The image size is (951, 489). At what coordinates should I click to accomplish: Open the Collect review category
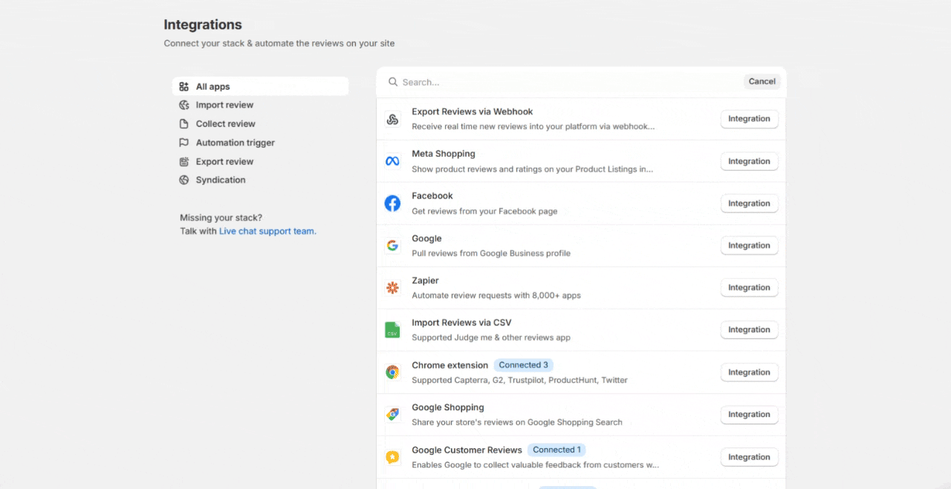[225, 124]
